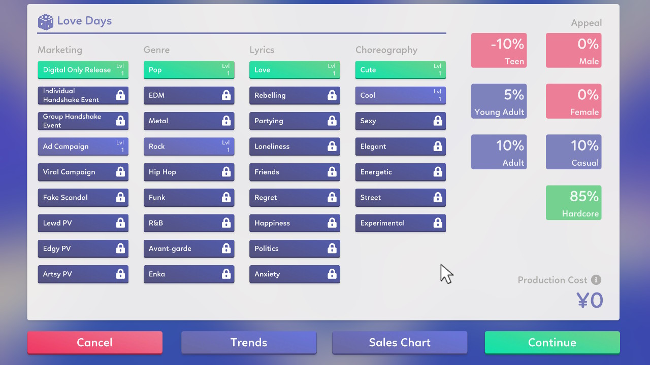Click the Choreography column heading

click(386, 50)
